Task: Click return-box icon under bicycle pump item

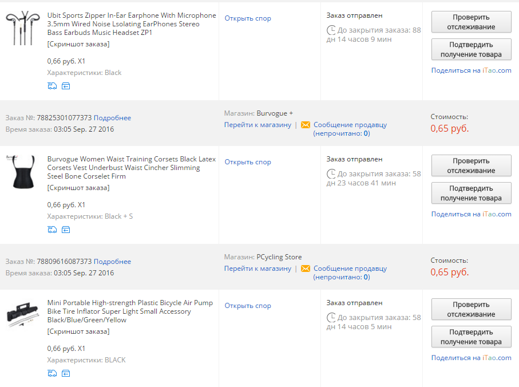Action: pos(66,373)
